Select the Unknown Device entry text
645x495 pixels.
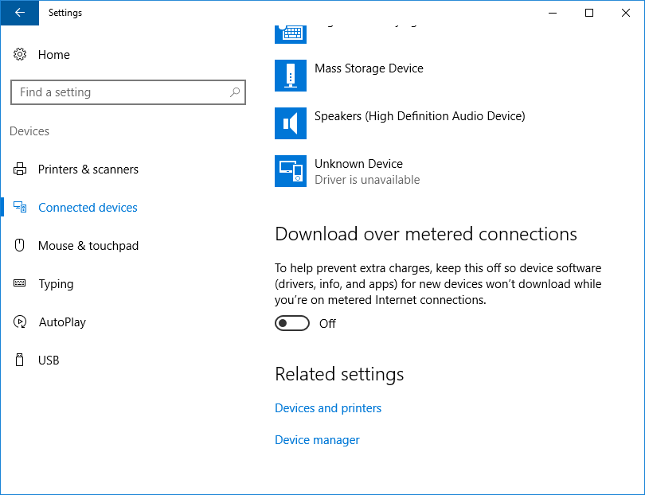tap(358, 164)
